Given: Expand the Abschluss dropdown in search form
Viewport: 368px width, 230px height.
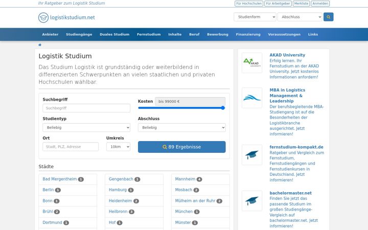Looking at the screenshot, I should 181,127.
